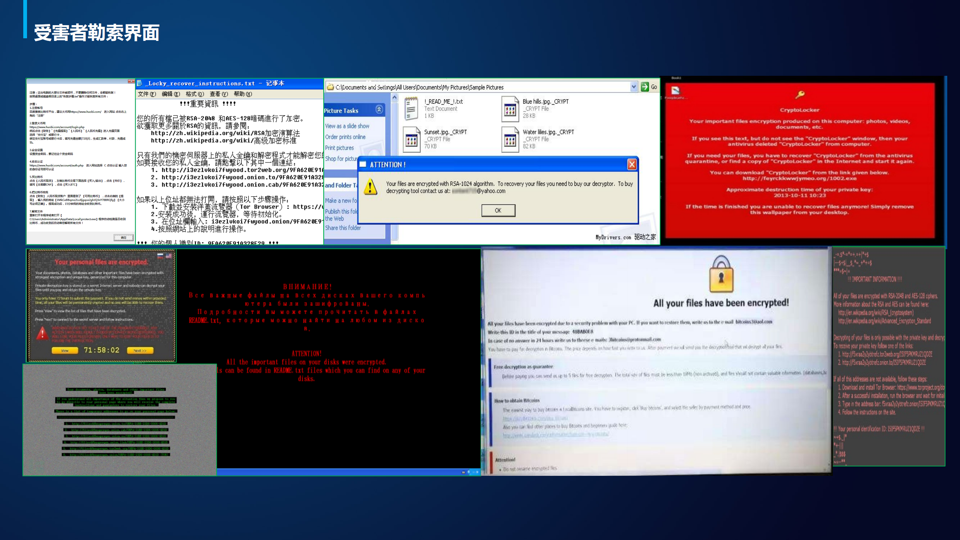Expand the address bar dropdown arrow

[634, 87]
